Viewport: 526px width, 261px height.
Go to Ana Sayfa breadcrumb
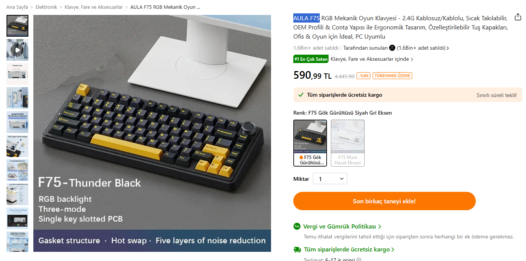[x=17, y=7]
